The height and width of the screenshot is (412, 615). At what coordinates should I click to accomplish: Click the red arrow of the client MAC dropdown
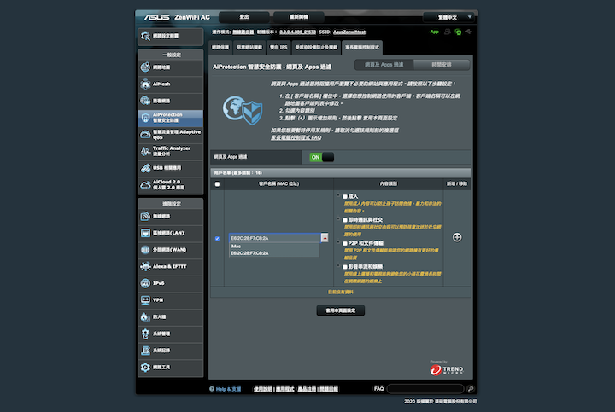click(325, 238)
